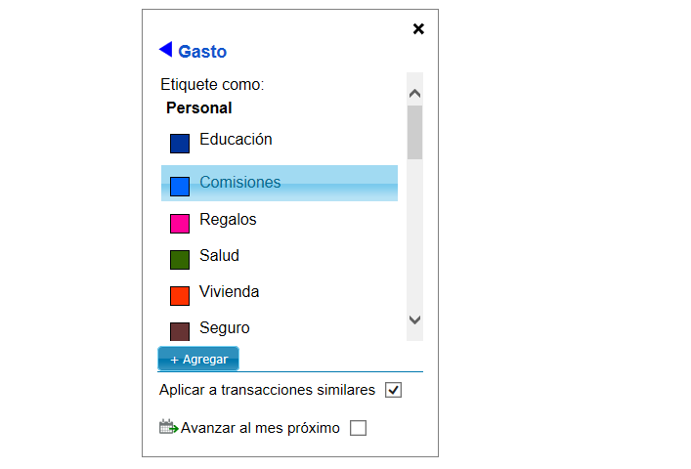The height and width of the screenshot is (469, 691).
Task: Click the brown Seguro swatch
Action: tap(180, 331)
